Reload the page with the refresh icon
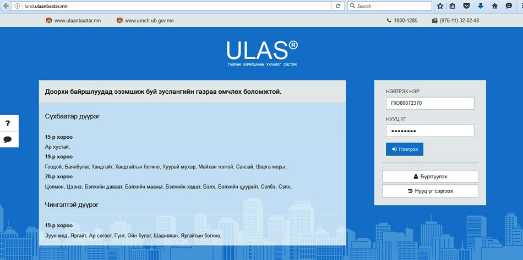 [338, 6]
